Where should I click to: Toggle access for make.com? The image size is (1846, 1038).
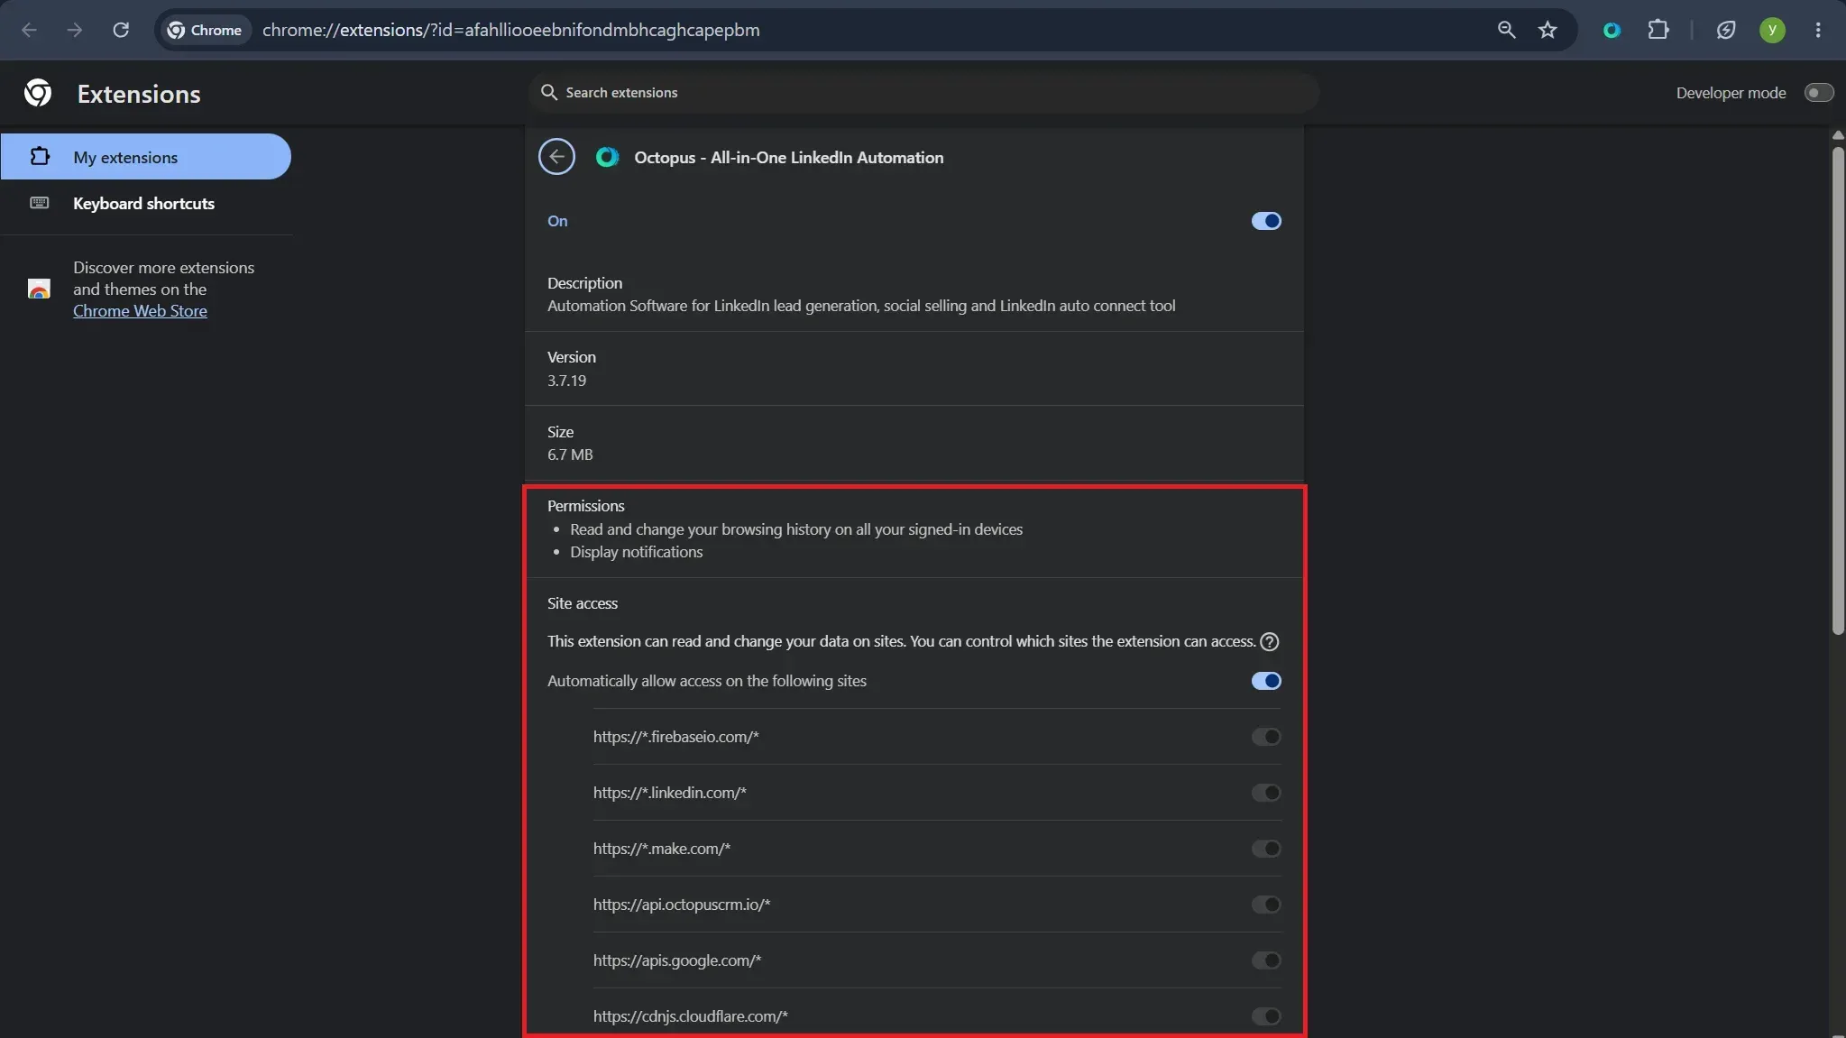pyautogui.click(x=1266, y=849)
